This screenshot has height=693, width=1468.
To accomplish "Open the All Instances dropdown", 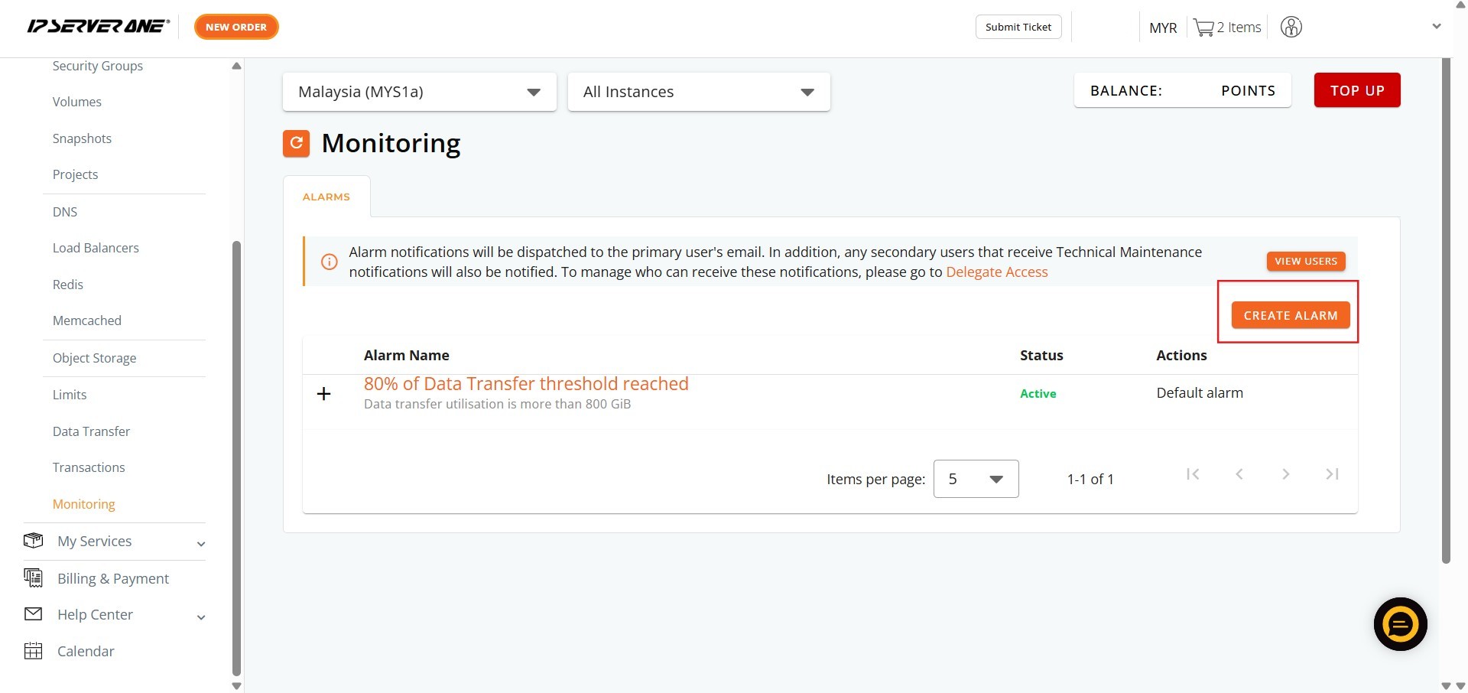I will 698,92.
